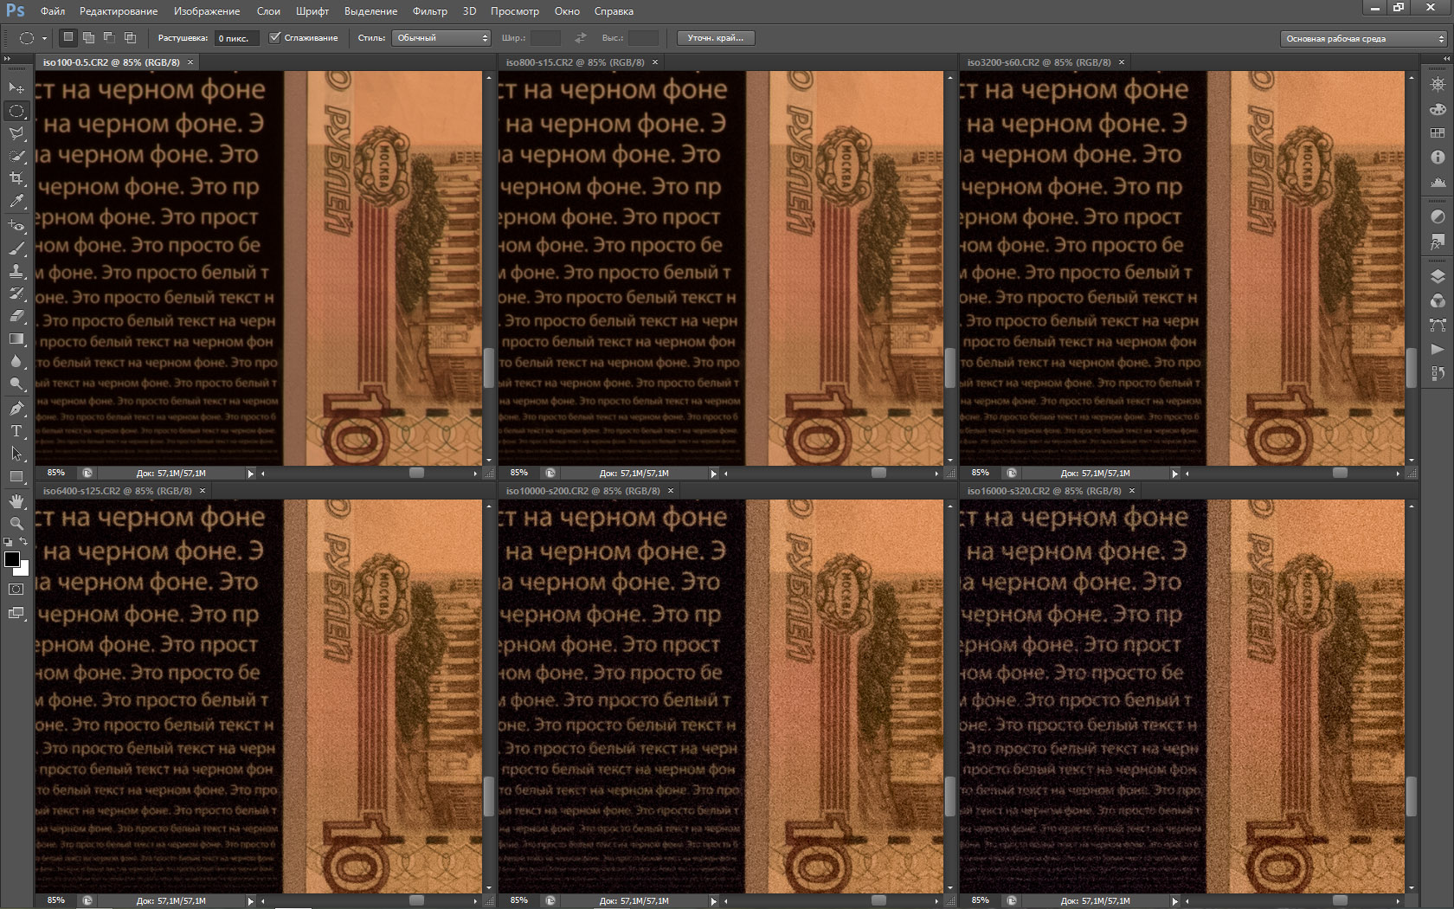
Task: Open the tool preset picker arrow
Action: coord(44,38)
